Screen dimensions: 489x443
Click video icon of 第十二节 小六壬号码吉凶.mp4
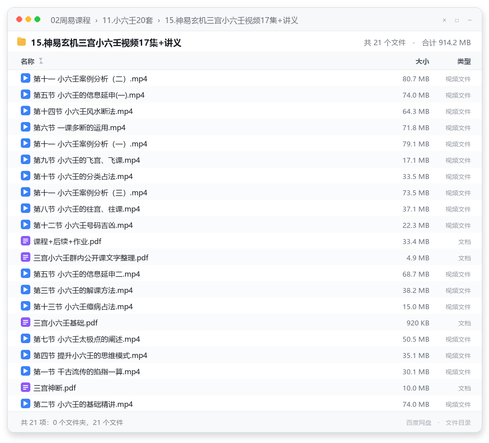[25, 225]
